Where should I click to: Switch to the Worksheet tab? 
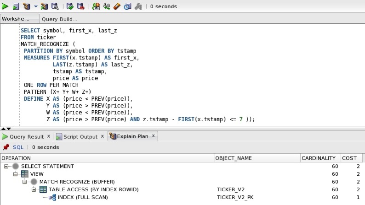pyautogui.click(x=20, y=19)
